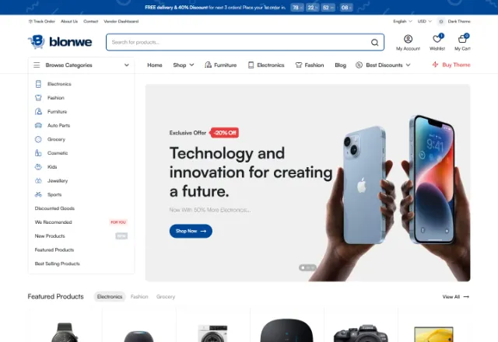Screen dimensions: 498x342
Task: Click the Fashion shirt icon in sidebar
Action: click(x=38, y=98)
